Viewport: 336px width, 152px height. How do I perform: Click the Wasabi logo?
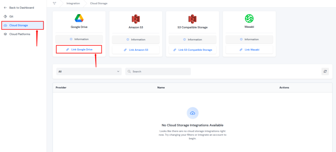coord(249,18)
